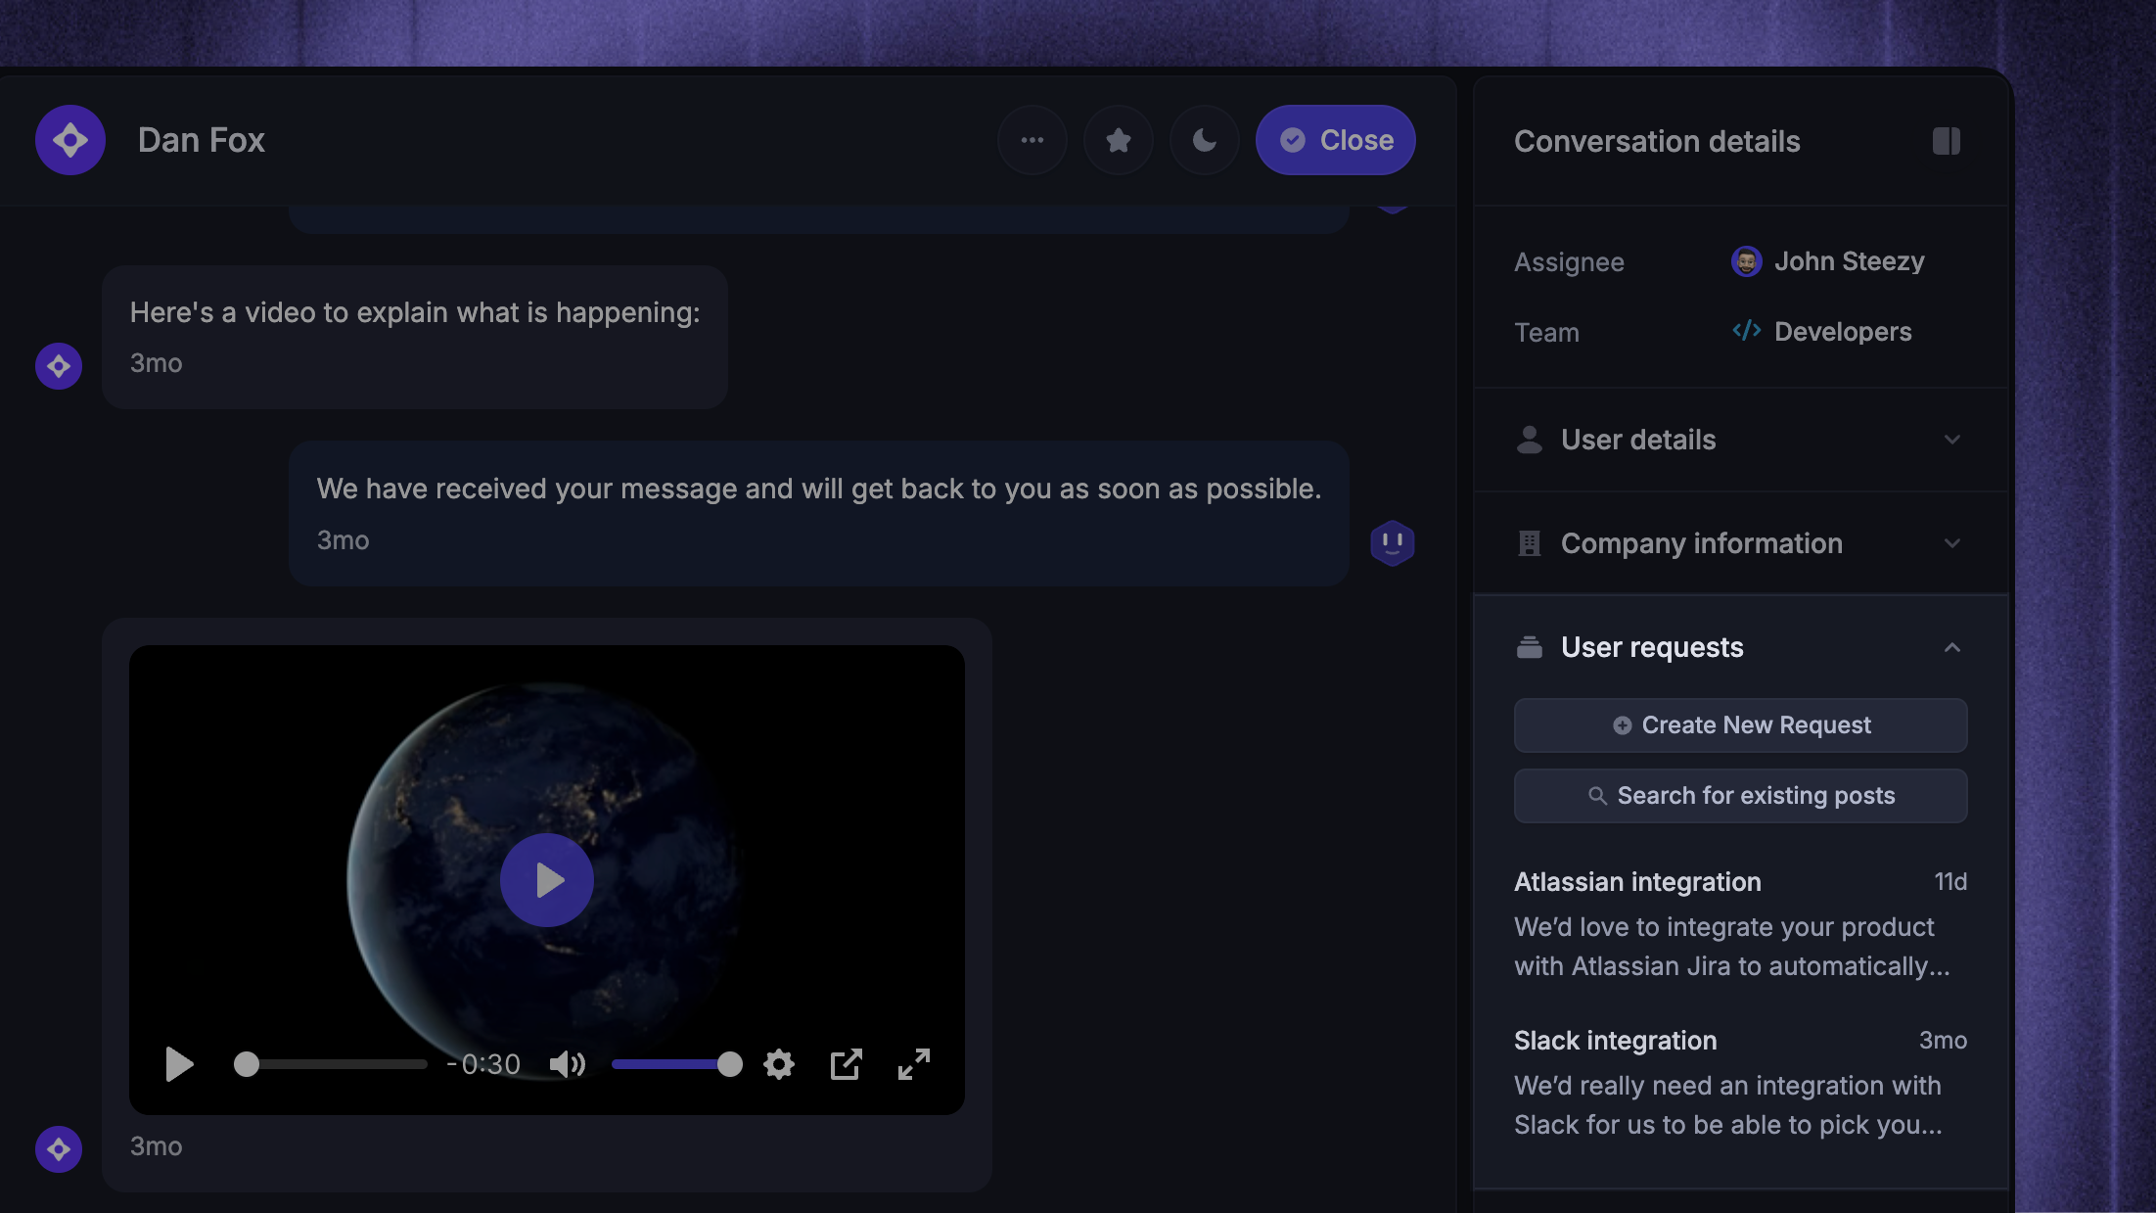Click message 'Here's a video to explain'
This screenshot has width=2156, height=1213.
point(415,337)
